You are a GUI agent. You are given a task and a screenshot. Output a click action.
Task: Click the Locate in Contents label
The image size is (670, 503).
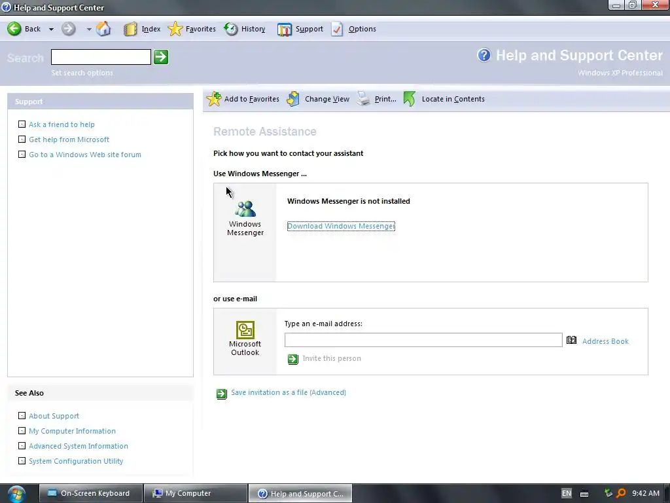(453, 99)
